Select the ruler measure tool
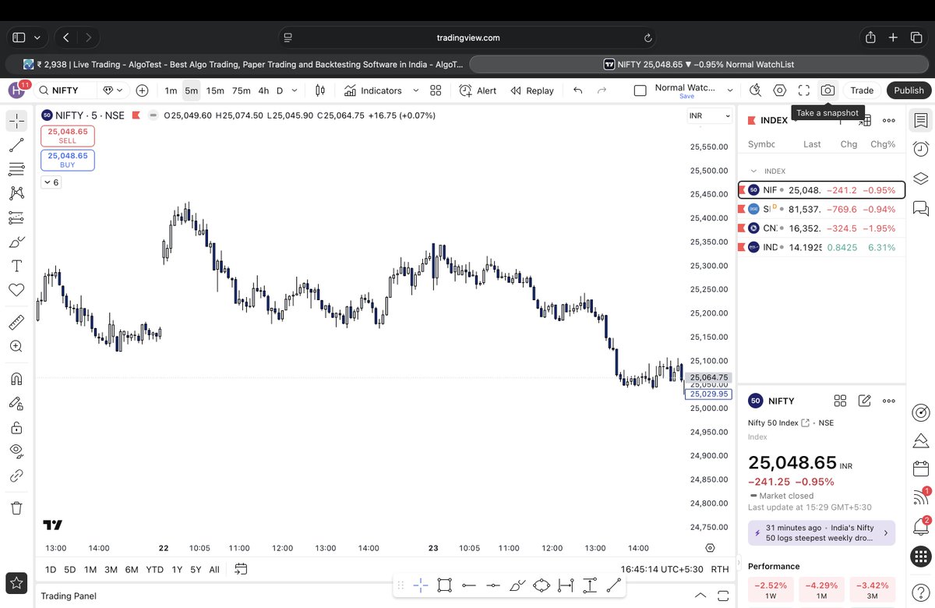Viewport: 935px width, 608px height. 16,322
